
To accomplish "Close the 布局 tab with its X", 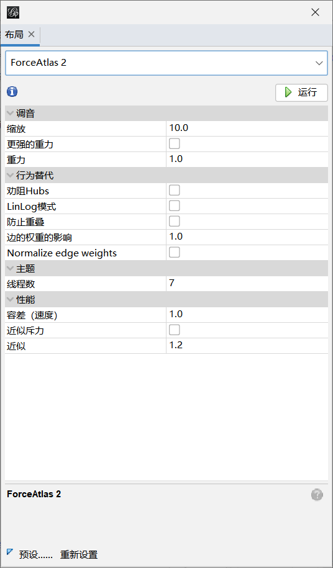I will (32, 34).
